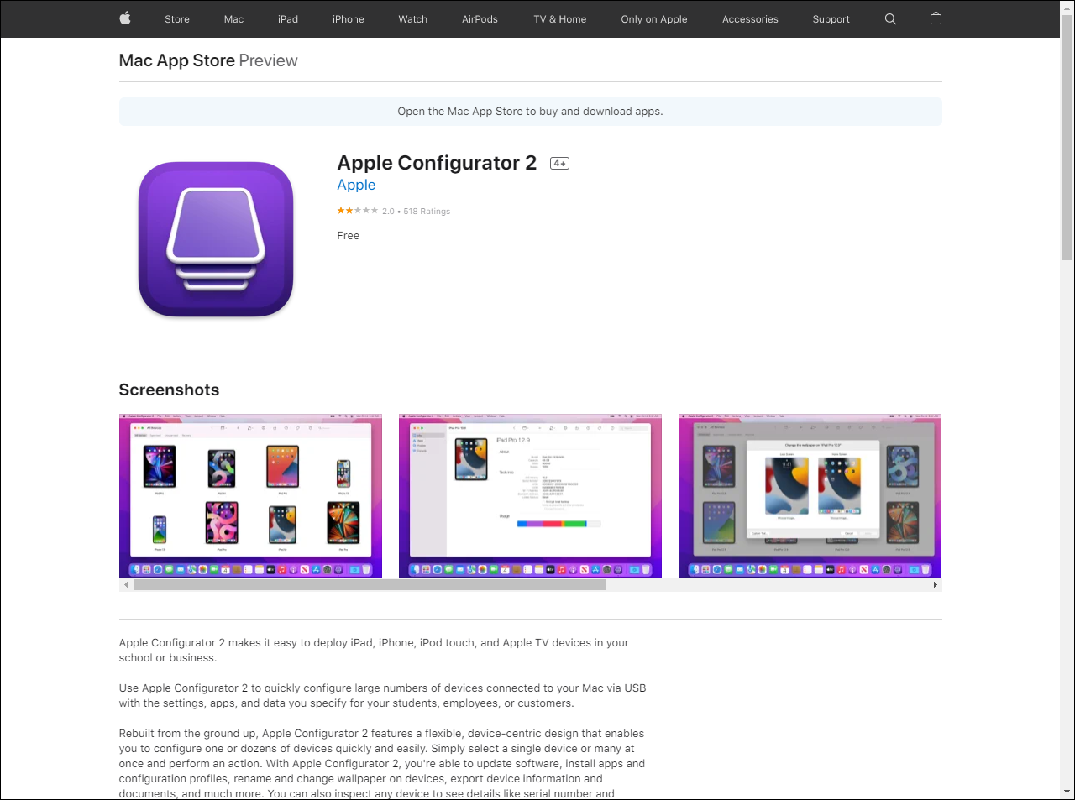Click the page scrollbar up arrow

(x=1067, y=7)
